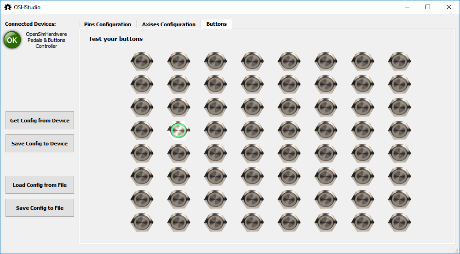Click the OSHStudio gear icon in the title bar
460x254 pixels.
8,7
